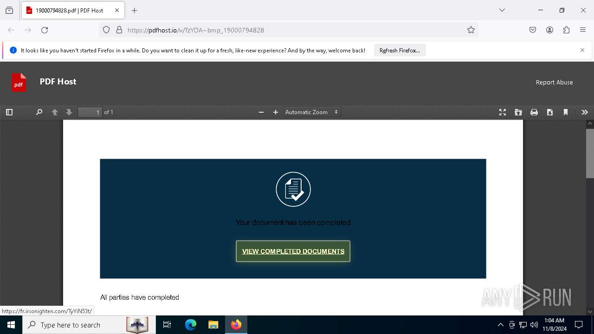Open File Explorer from taskbar
This screenshot has width=594, height=334.
(x=213, y=325)
